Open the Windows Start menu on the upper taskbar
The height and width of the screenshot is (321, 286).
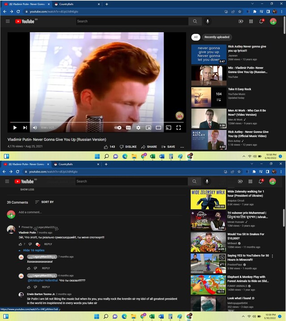coord(97,157)
